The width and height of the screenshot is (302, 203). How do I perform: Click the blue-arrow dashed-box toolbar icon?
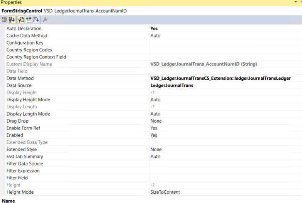coord(29,20)
